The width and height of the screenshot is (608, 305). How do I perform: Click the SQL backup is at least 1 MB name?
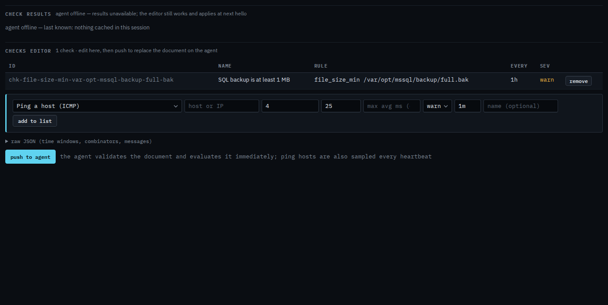coord(254,80)
